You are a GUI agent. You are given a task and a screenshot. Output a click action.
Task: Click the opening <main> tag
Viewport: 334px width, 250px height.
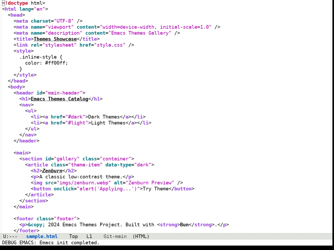click(x=22, y=153)
